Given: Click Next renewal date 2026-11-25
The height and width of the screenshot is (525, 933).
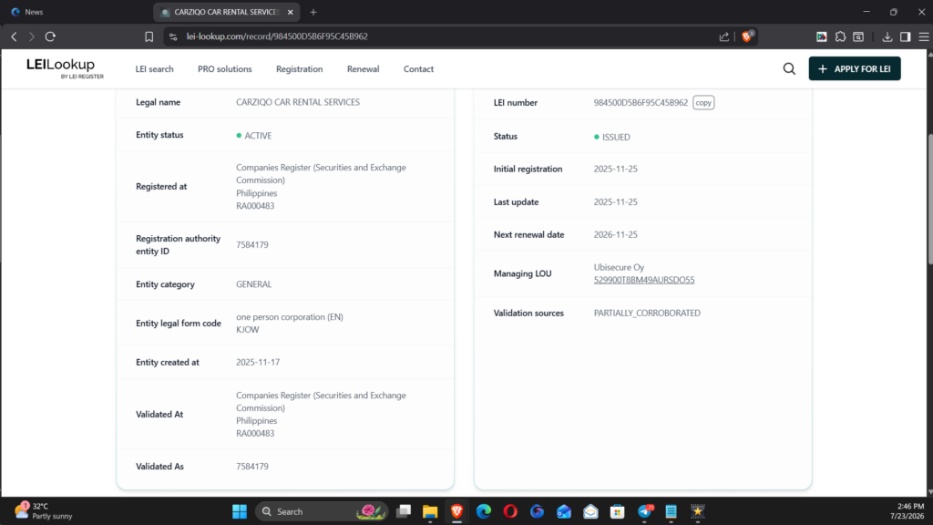Looking at the screenshot, I should [615, 234].
